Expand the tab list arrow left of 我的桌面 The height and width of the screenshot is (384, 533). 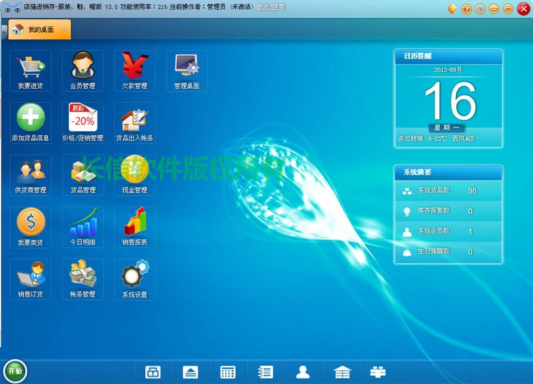(x=4, y=31)
